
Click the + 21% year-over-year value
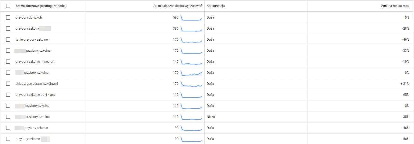click(405, 84)
